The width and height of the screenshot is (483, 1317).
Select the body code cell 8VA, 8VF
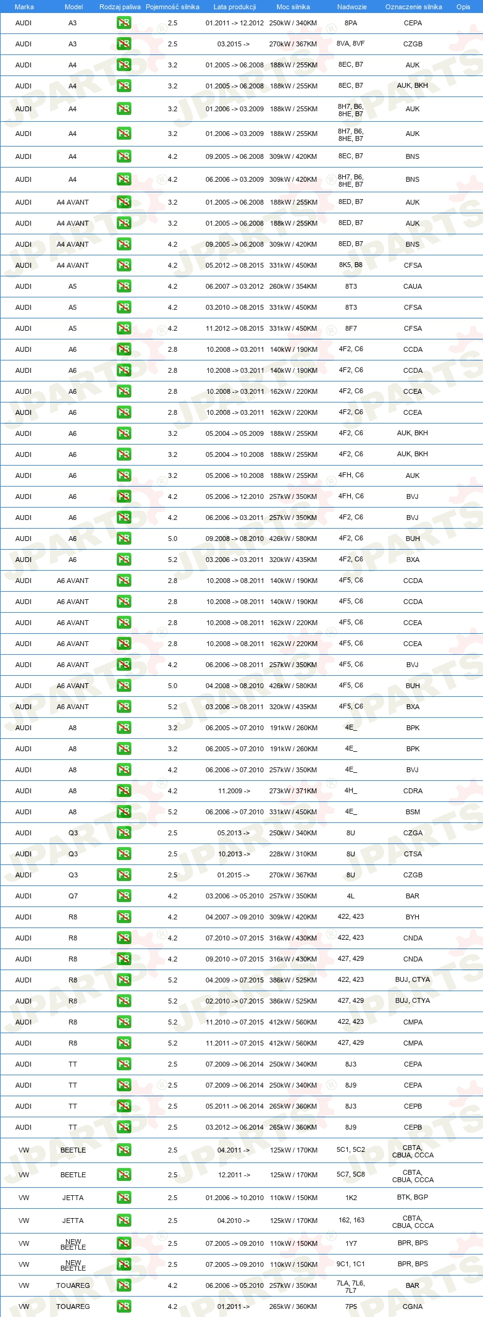point(351,44)
